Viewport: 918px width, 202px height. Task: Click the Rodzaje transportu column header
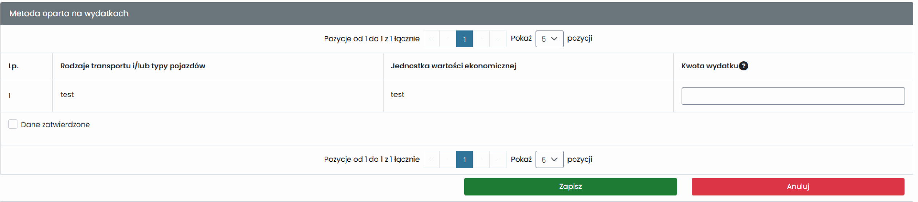[x=133, y=66]
